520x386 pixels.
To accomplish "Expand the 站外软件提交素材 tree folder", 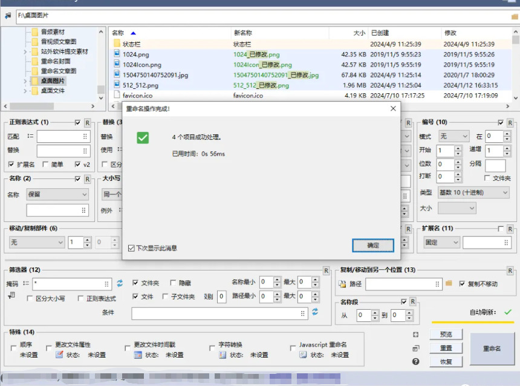I will tap(25, 51).
